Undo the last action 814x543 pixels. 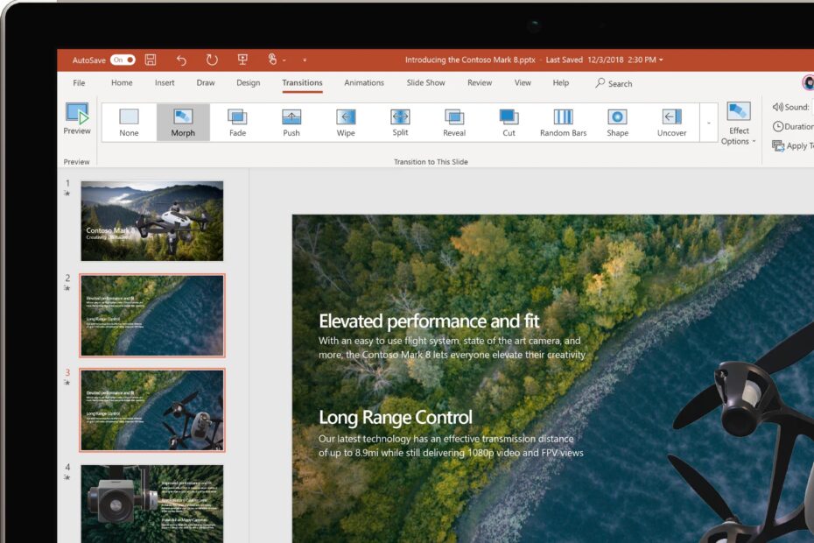click(180, 60)
